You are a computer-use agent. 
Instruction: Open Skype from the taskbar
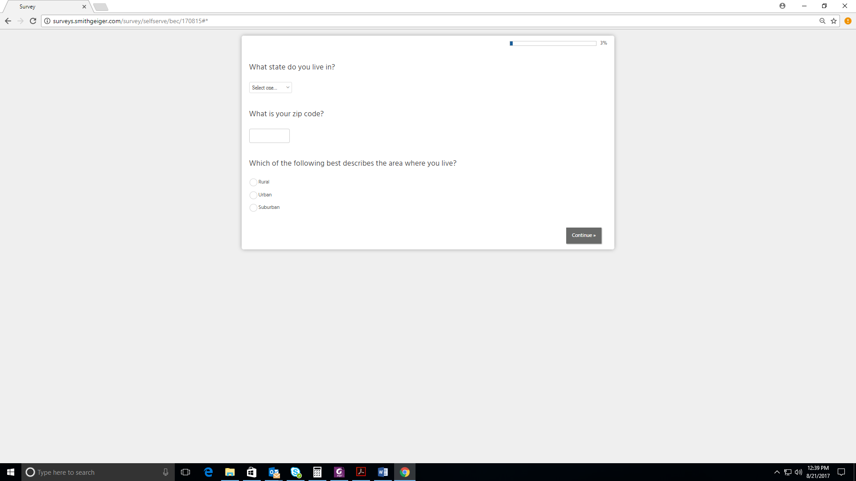point(296,472)
